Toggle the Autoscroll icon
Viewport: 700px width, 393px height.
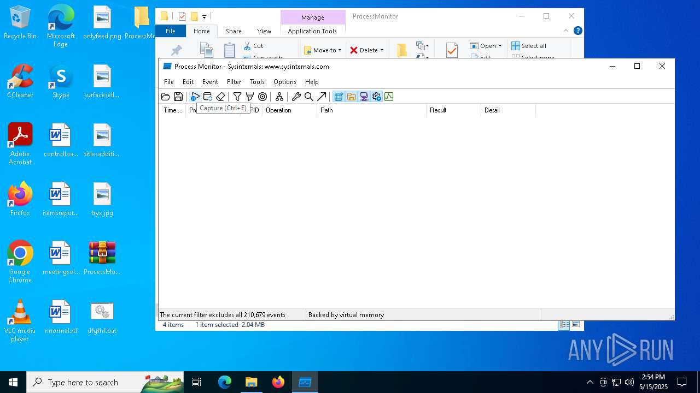pyautogui.click(x=208, y=97)
